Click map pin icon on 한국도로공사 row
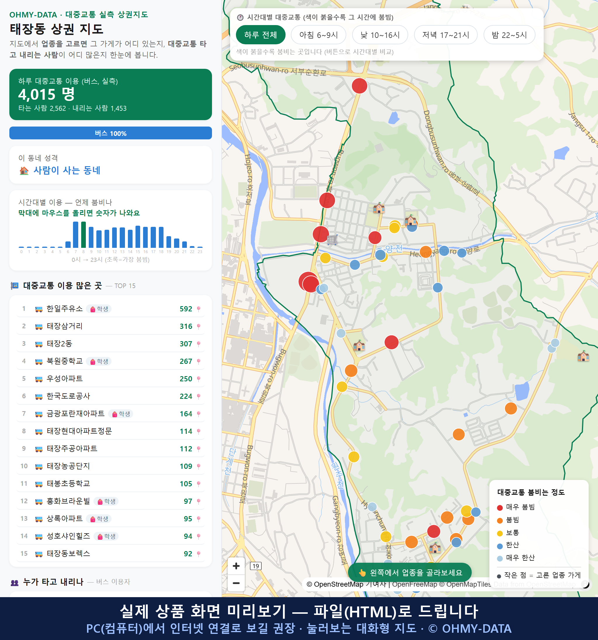Screen dimensions: 598x640 tap(199, 396)
